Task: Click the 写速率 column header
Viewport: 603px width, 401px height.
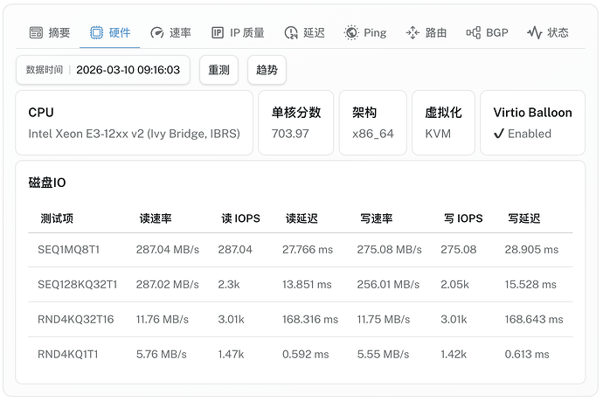Action: click(376, 218)
